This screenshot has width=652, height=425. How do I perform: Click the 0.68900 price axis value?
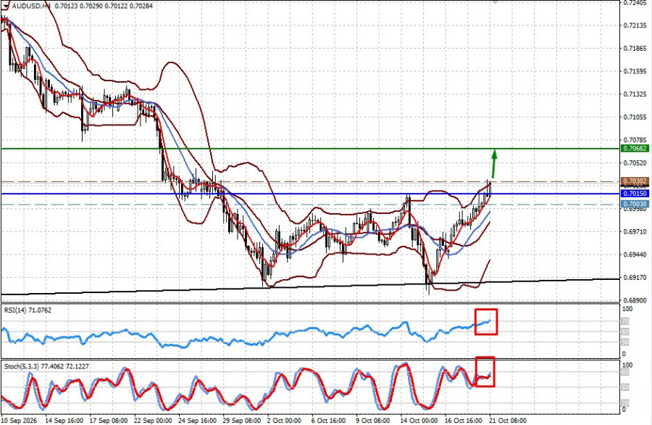pos(635,300)
